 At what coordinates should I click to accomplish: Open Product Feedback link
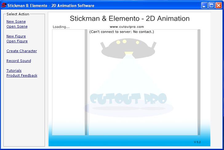[22, 75]
